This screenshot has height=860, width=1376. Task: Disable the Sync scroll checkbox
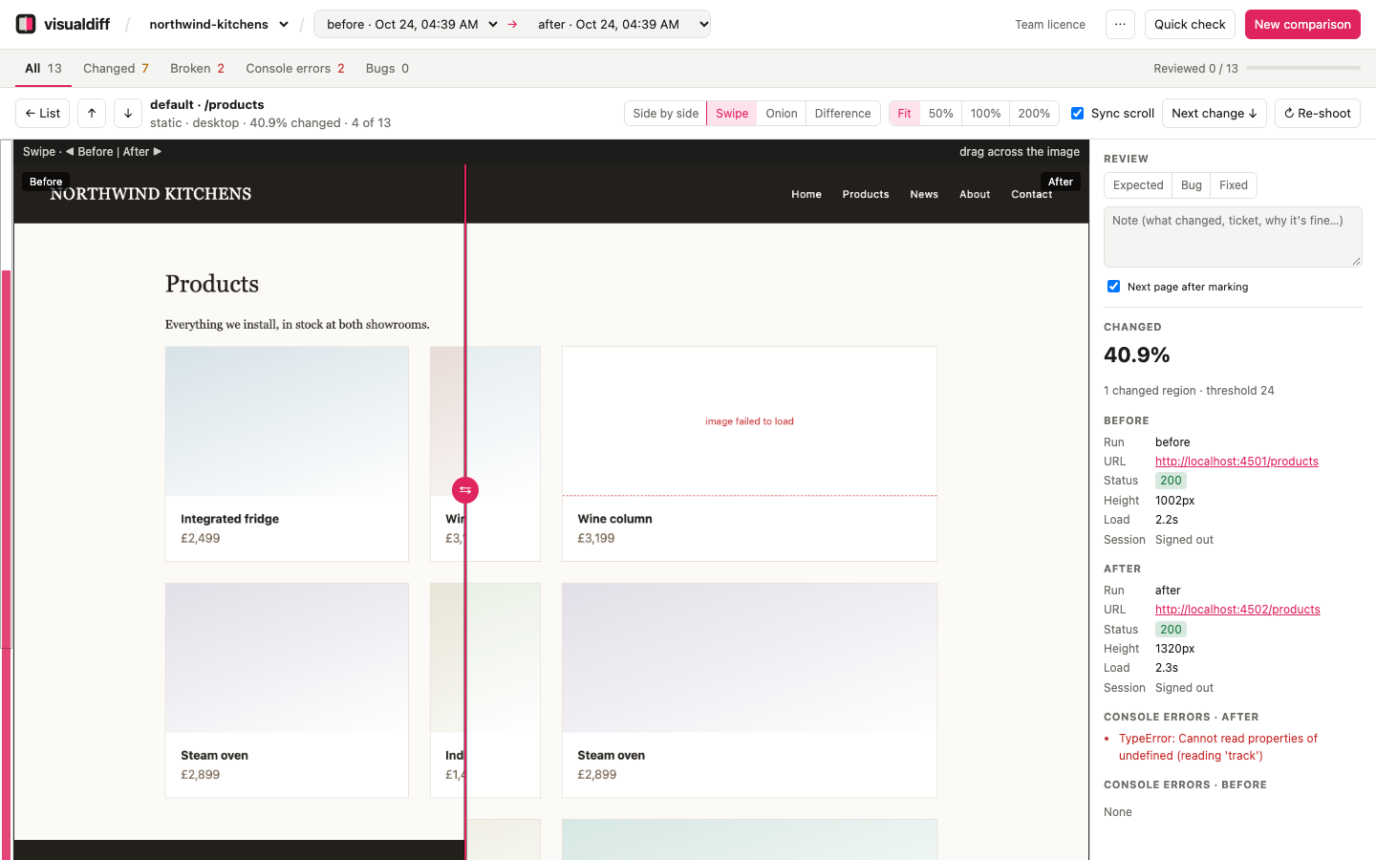tap(1077, 113)
